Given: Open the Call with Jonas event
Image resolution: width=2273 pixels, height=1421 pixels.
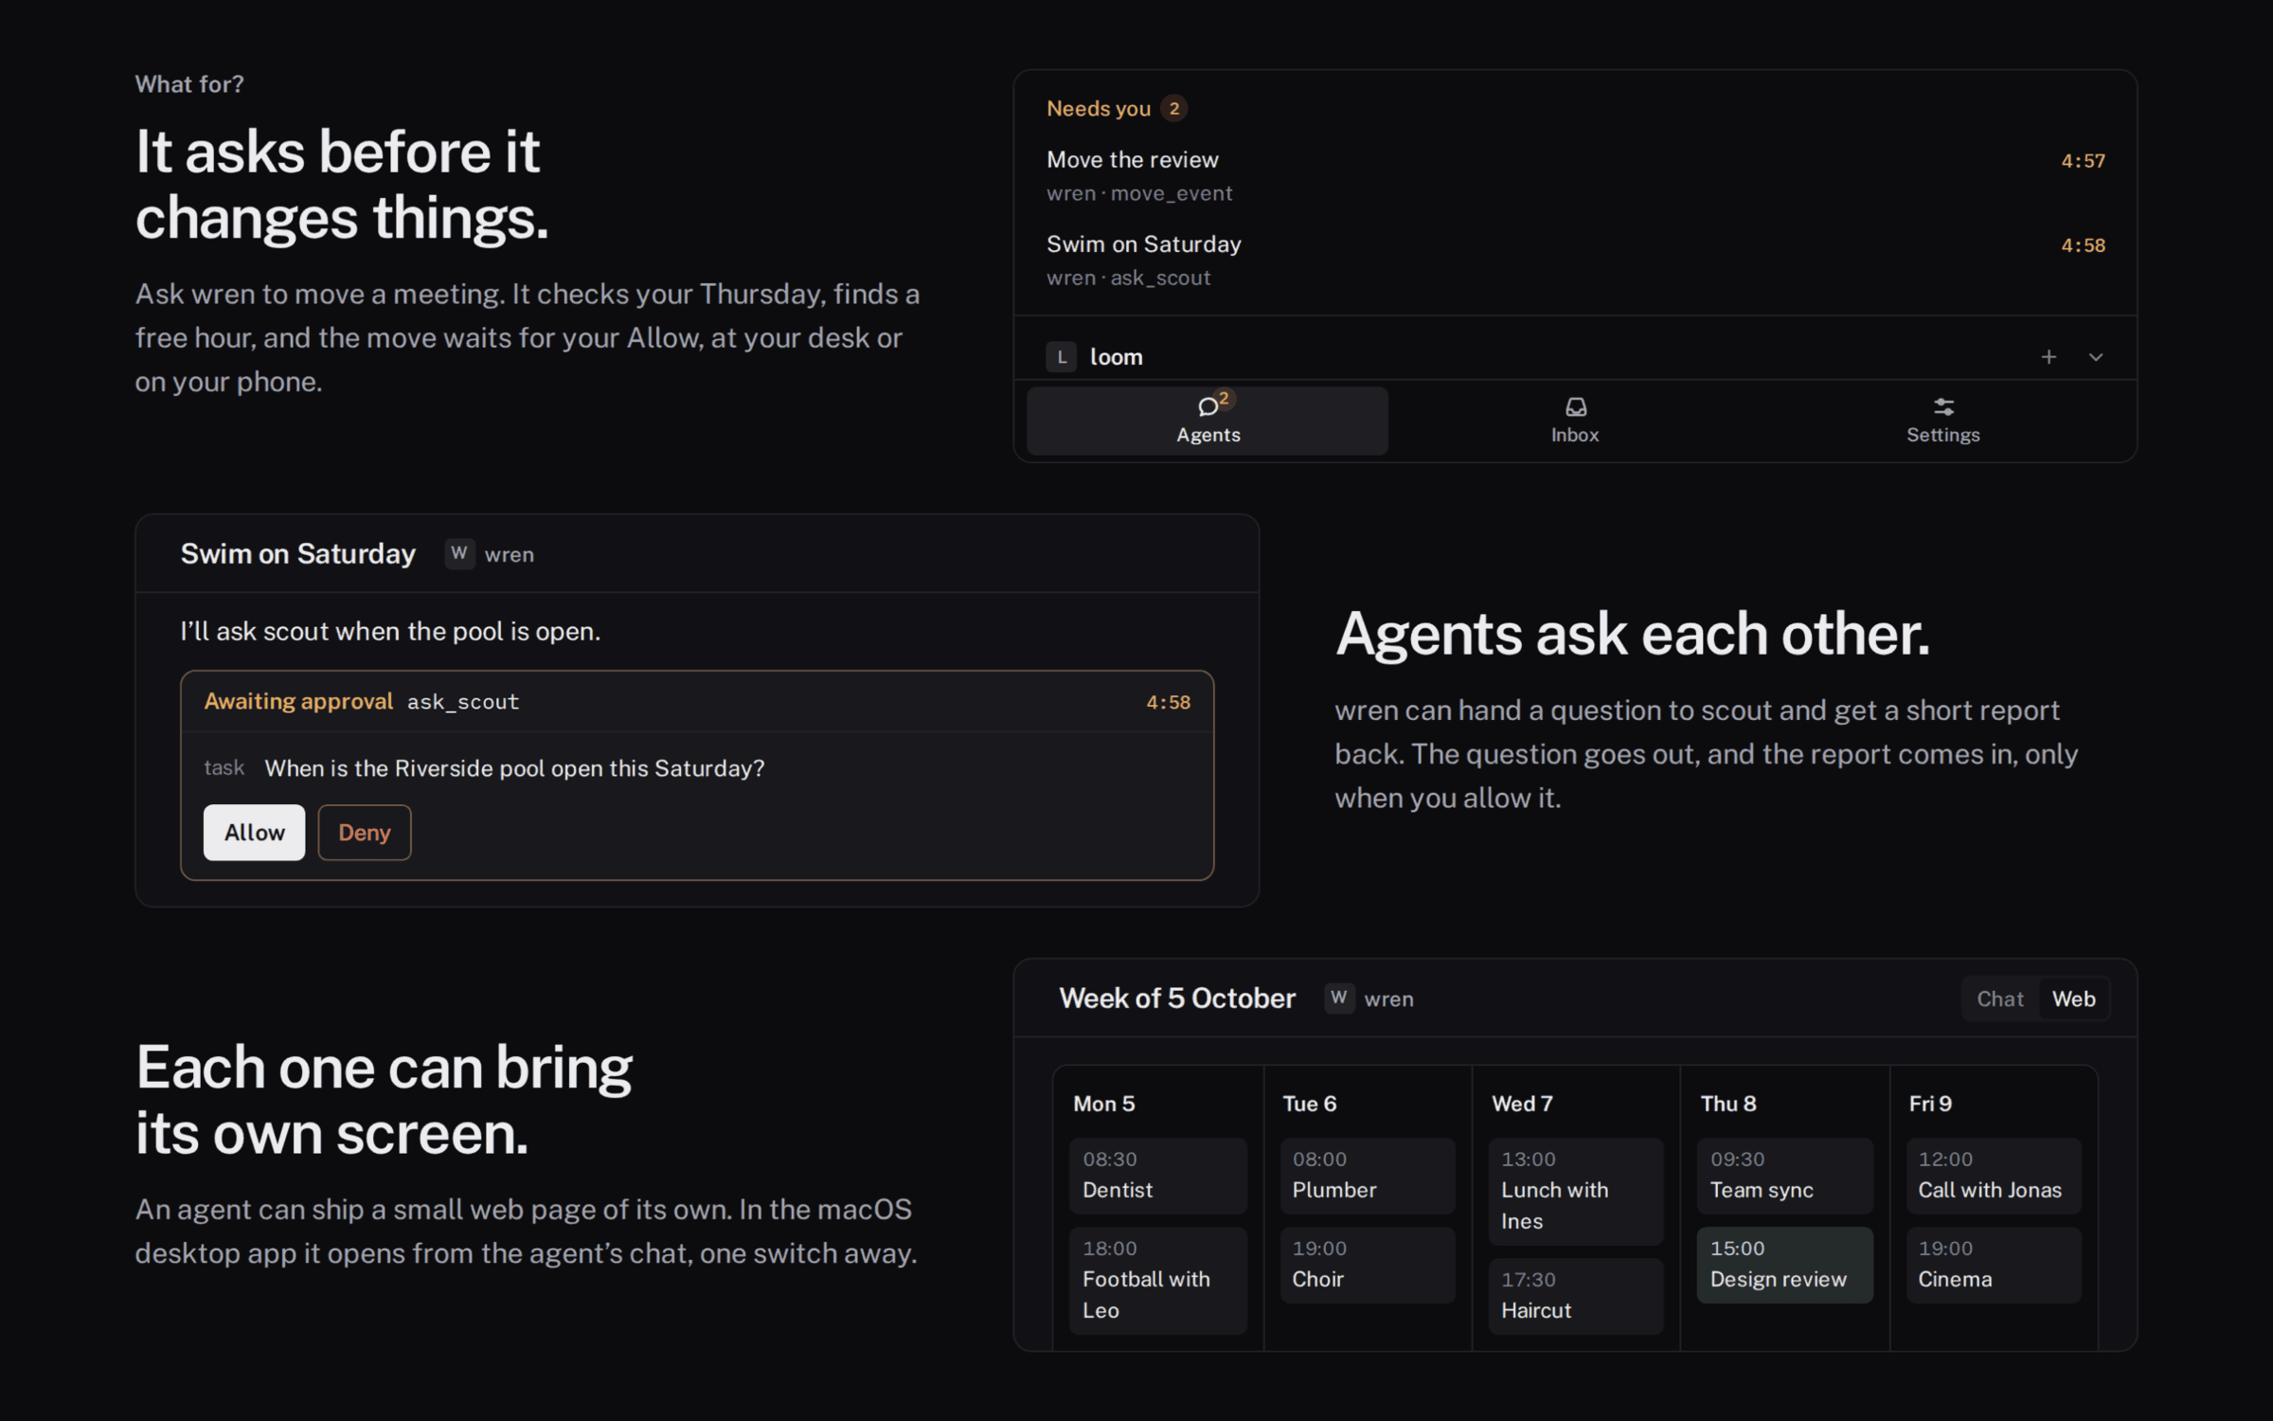Looking at the screenshot, I should pyautogui.click(x=1994, y=1176).
